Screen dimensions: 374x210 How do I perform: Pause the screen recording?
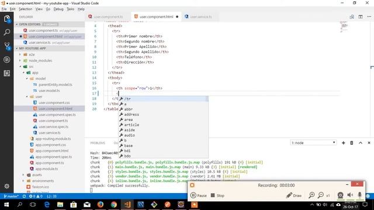[199, 195]
